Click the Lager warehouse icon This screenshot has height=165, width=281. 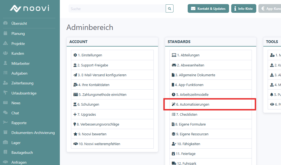tap(5, 142)
